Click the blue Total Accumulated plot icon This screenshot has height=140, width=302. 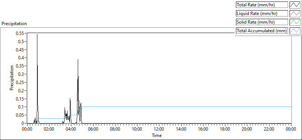tap(295, 30)
